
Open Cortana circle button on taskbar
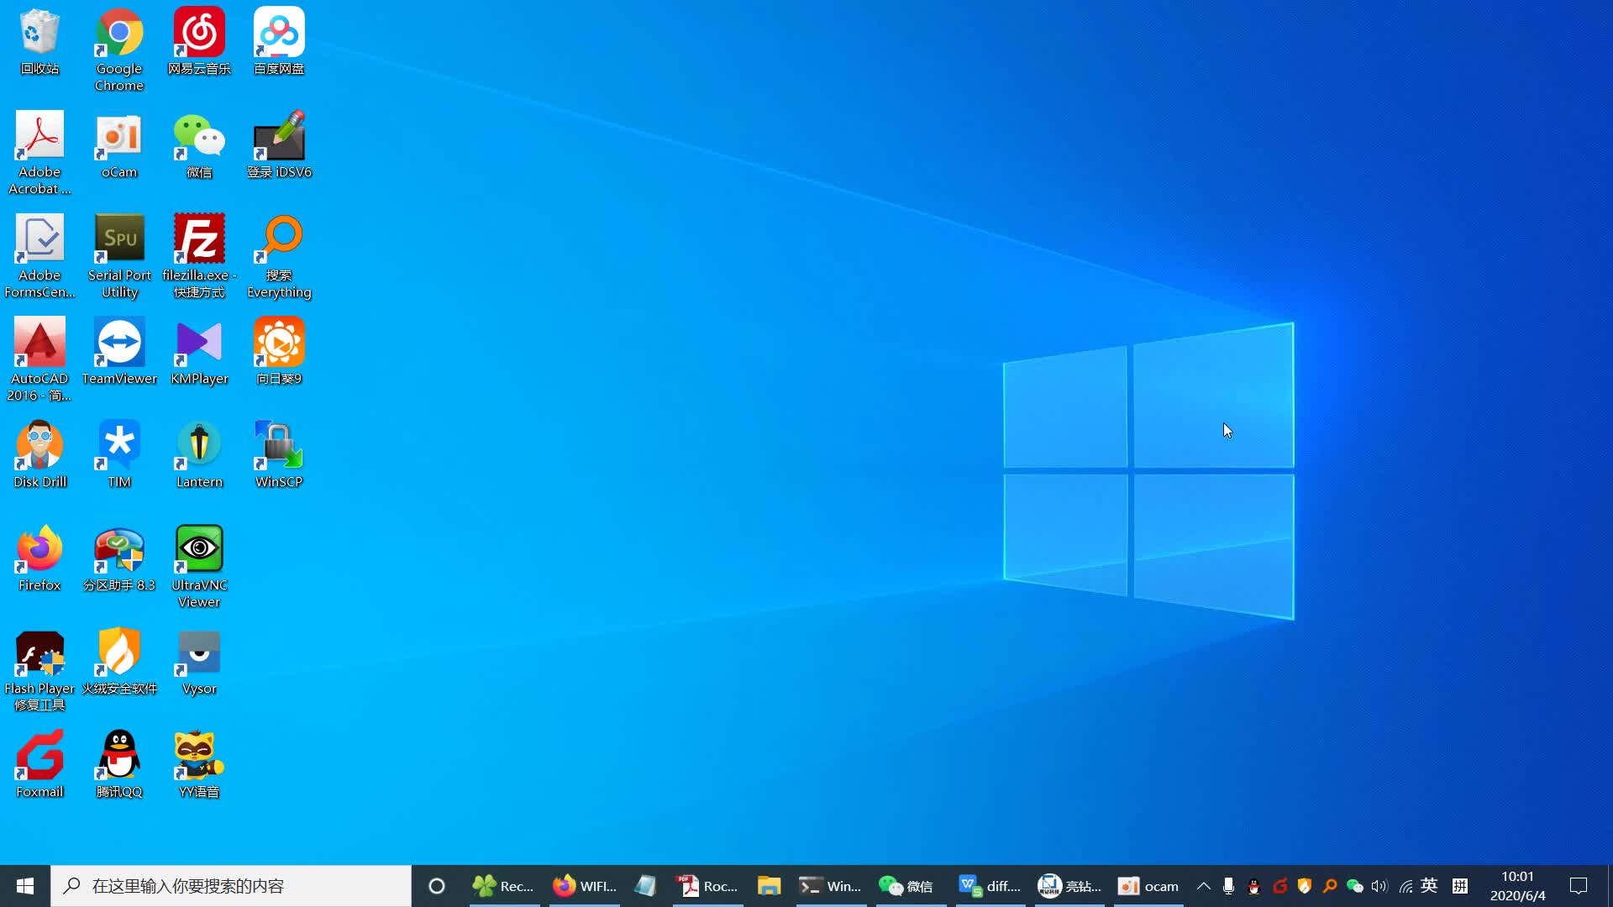(x=436, y=886)
